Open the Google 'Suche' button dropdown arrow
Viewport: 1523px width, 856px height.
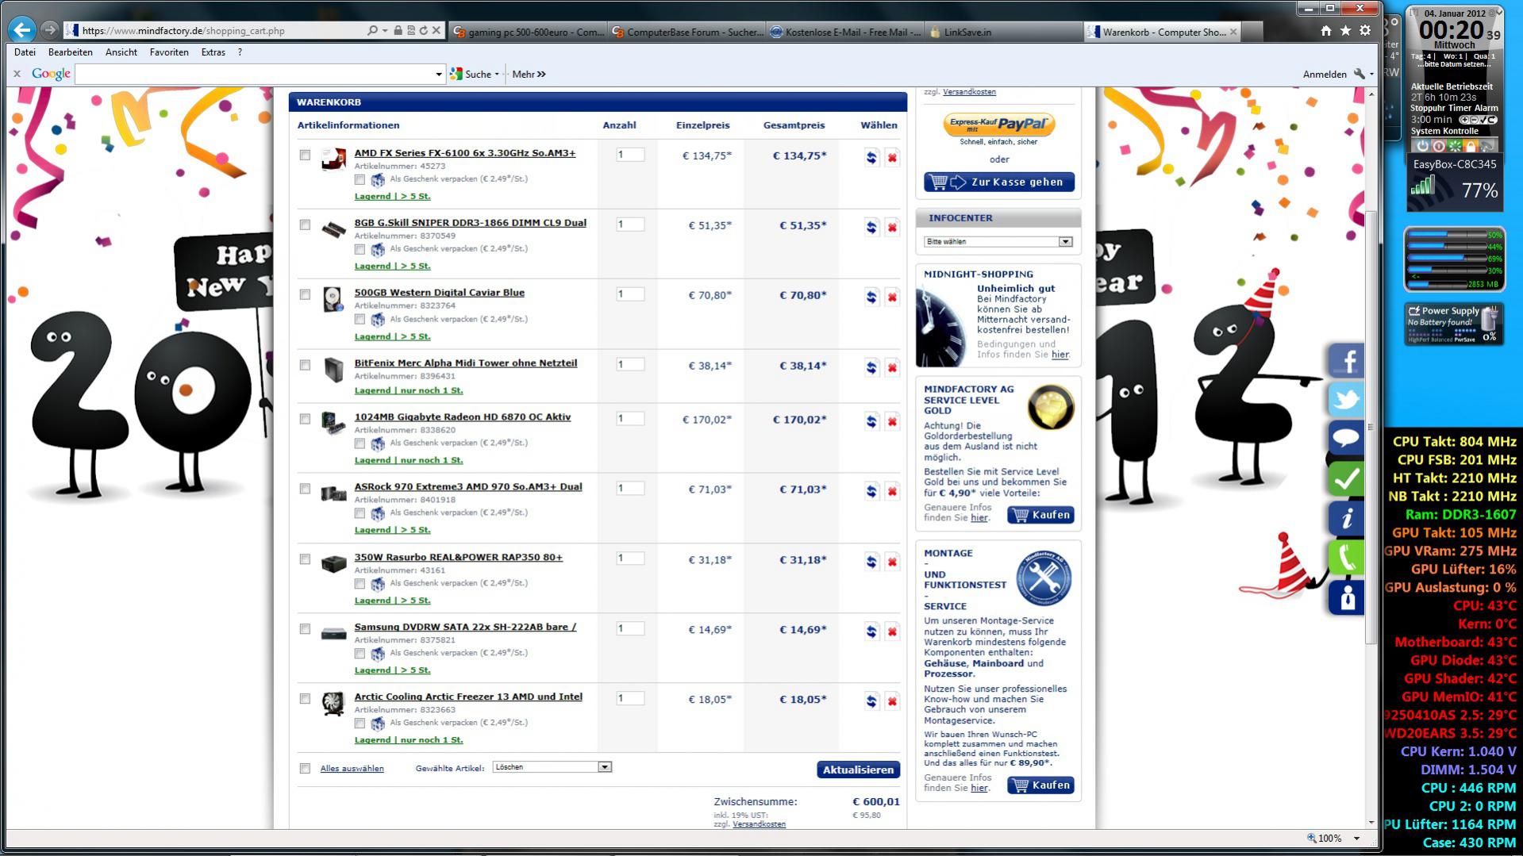pos(497,75)
